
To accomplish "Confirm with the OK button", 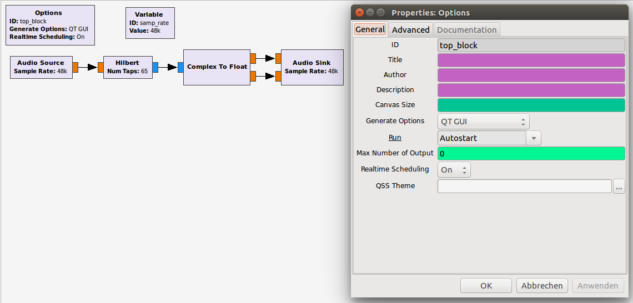I will click(486, 286).
